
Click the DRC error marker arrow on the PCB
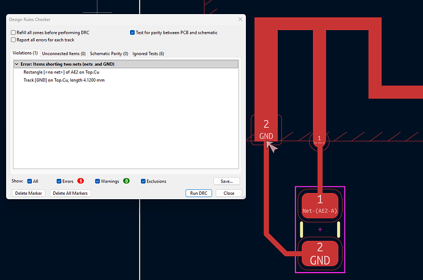click(271, 146)
